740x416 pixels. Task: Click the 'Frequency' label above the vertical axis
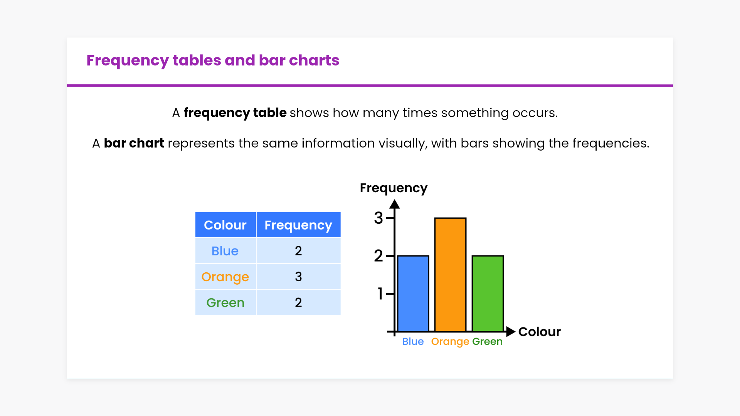pyautogui.click(x=394, y=188)
